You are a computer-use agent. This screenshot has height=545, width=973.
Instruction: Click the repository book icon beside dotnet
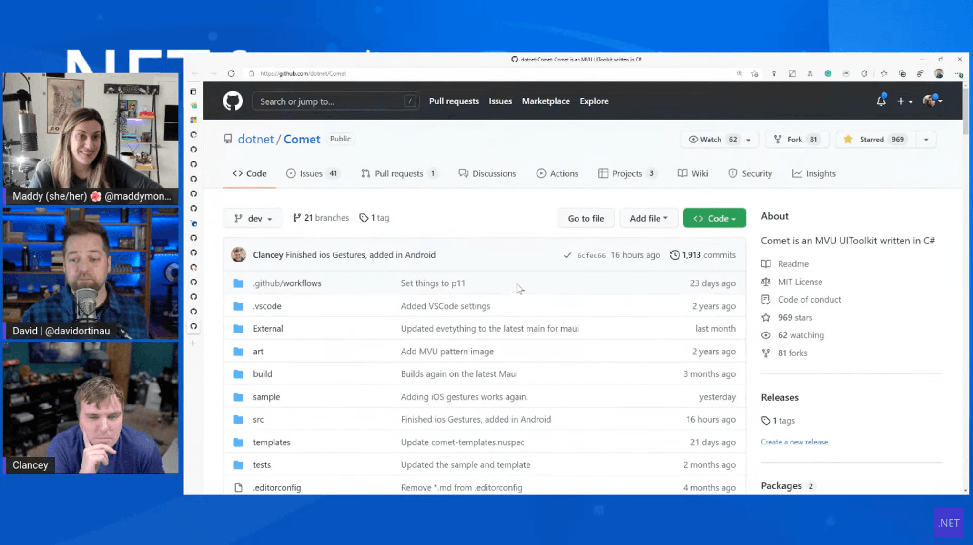(228, 139)
